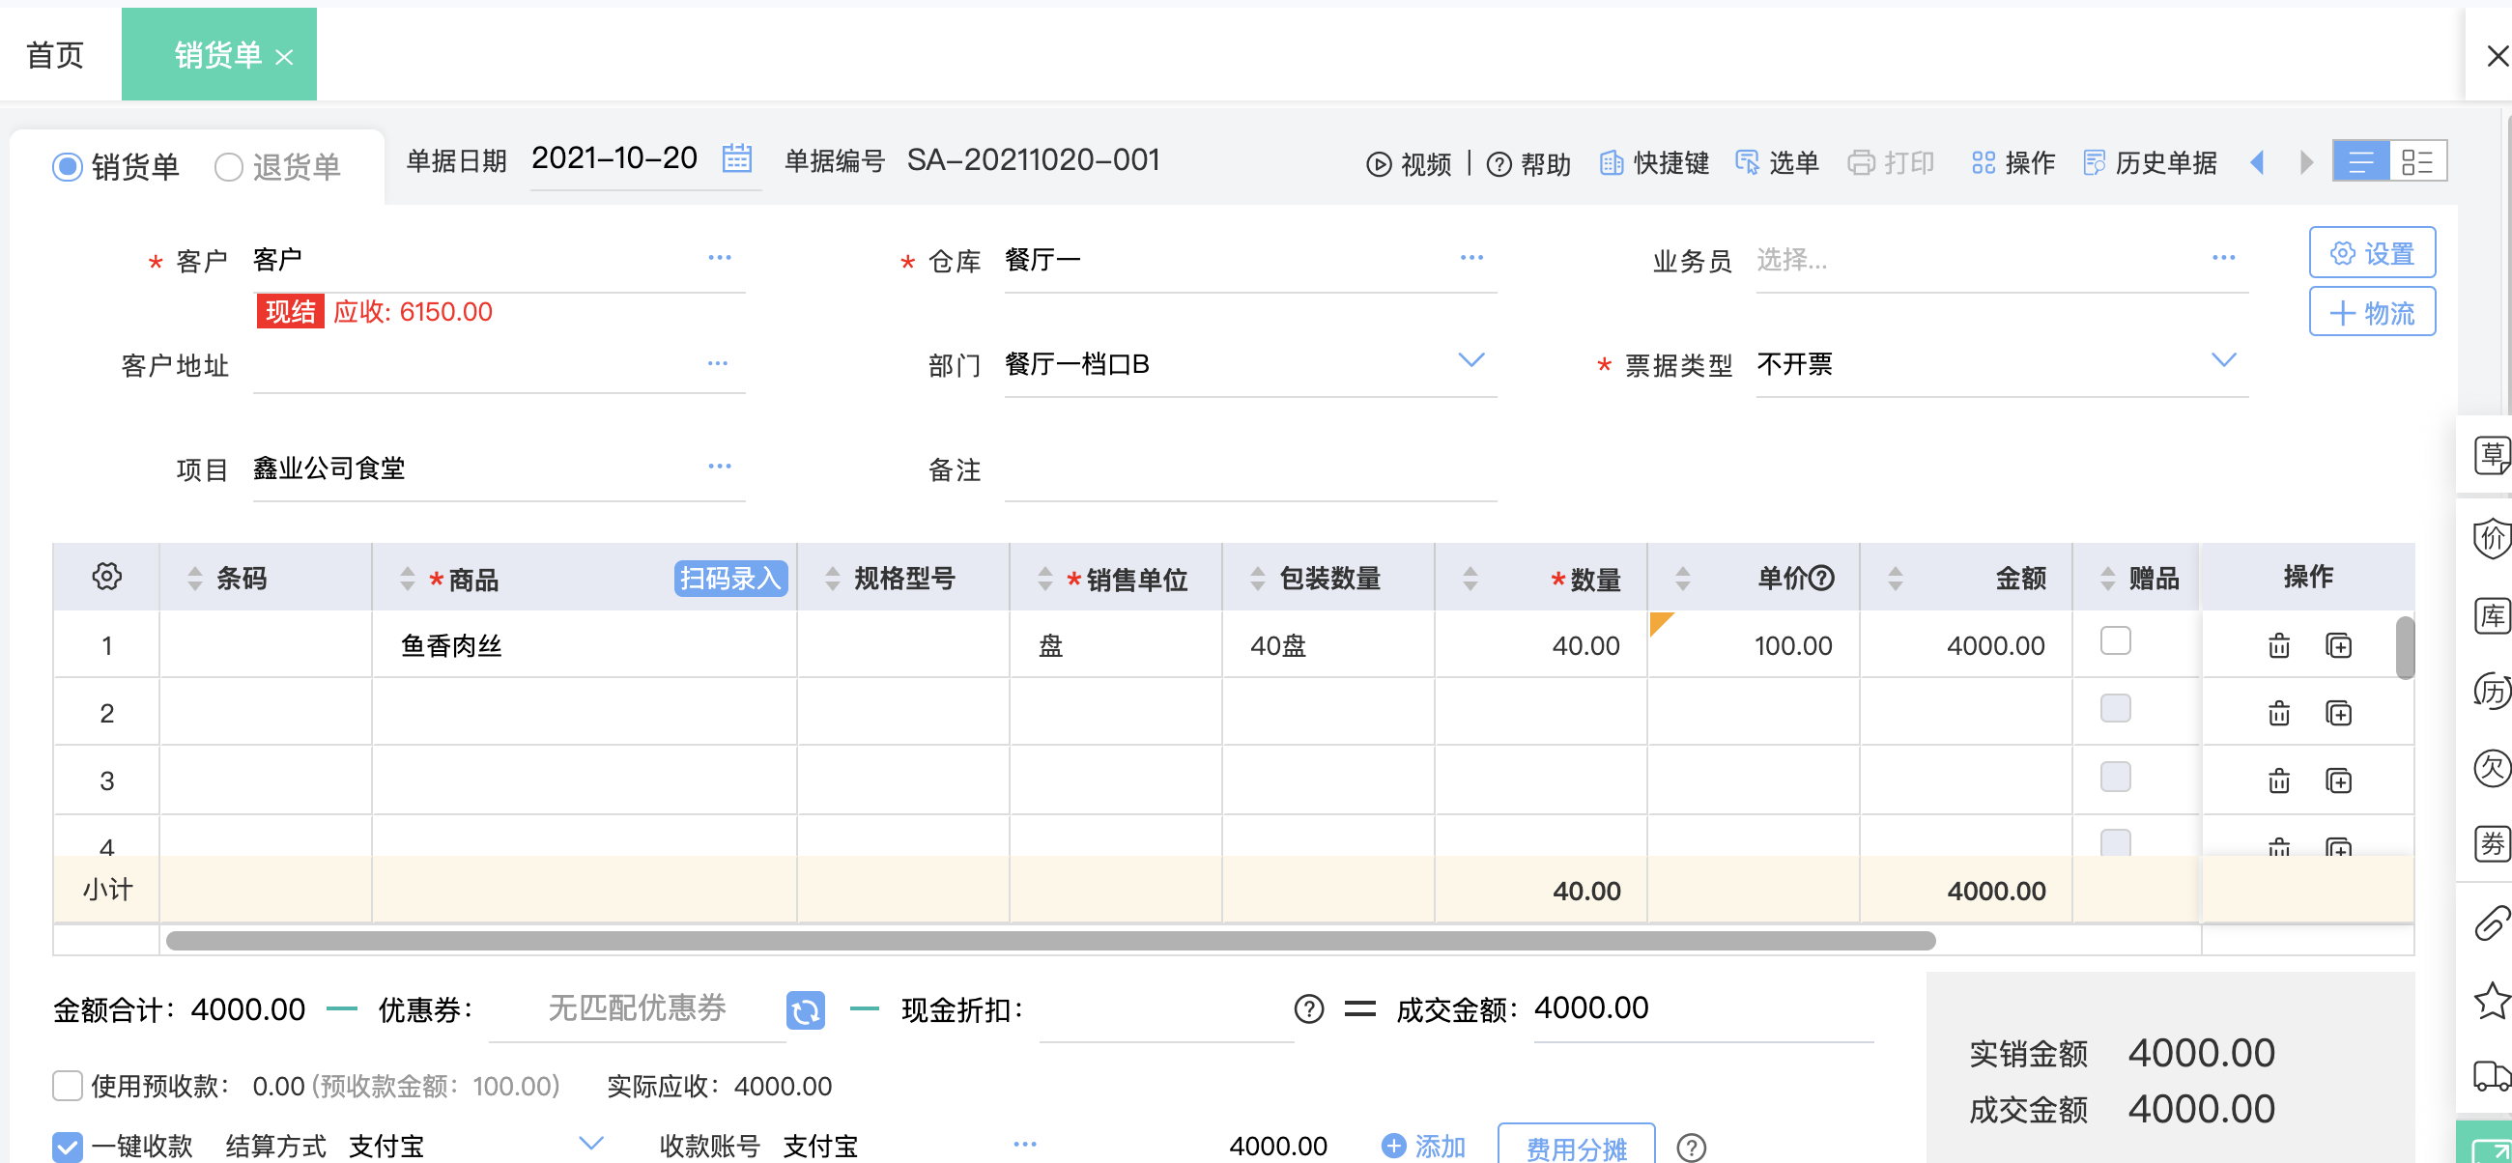Click the Settings button
Viewport: 2512px width, 1163px height.
(2372, 252)
